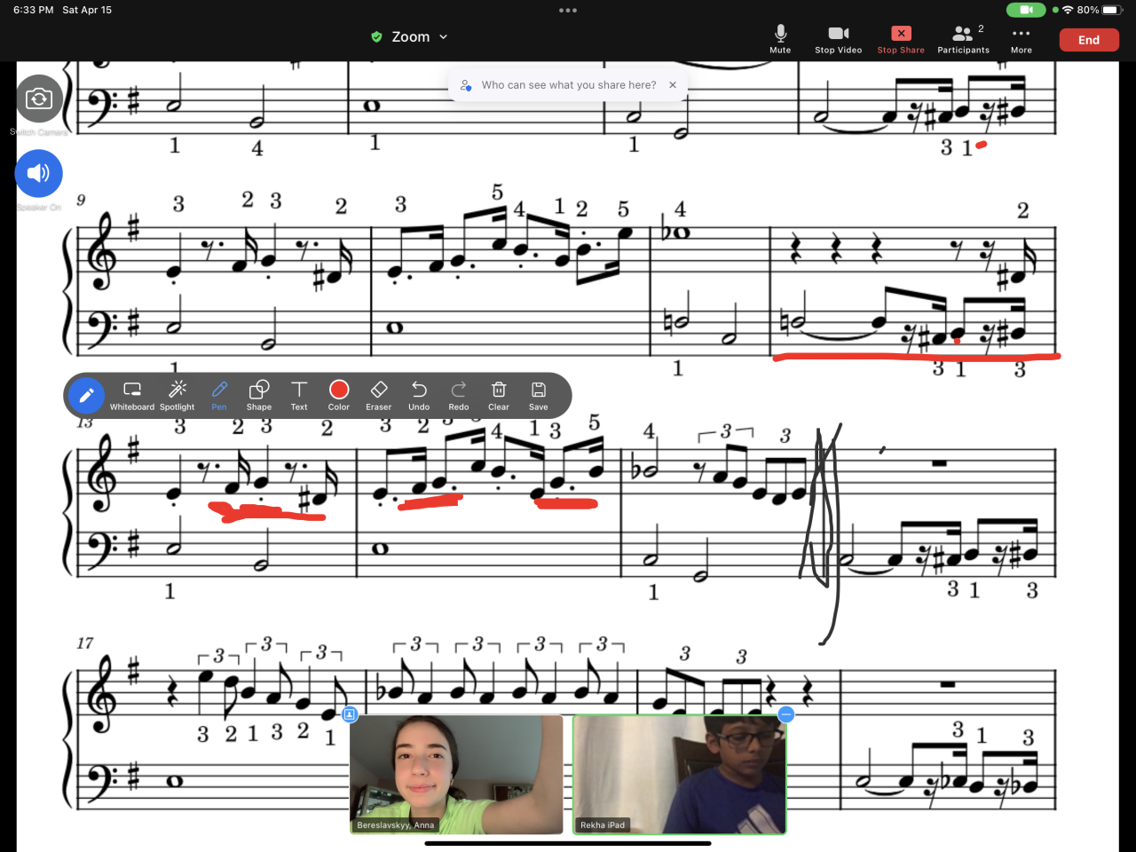Open the More options menu
This screenshot has width=1136, height=852.
(x=1022, y=39)
